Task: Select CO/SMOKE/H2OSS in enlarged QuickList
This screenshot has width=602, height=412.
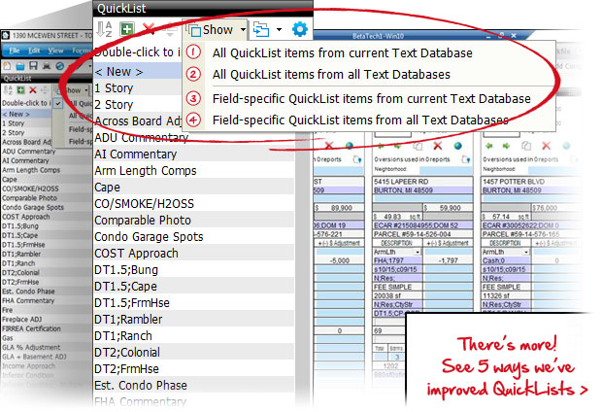Action: [x=194, y=204]
